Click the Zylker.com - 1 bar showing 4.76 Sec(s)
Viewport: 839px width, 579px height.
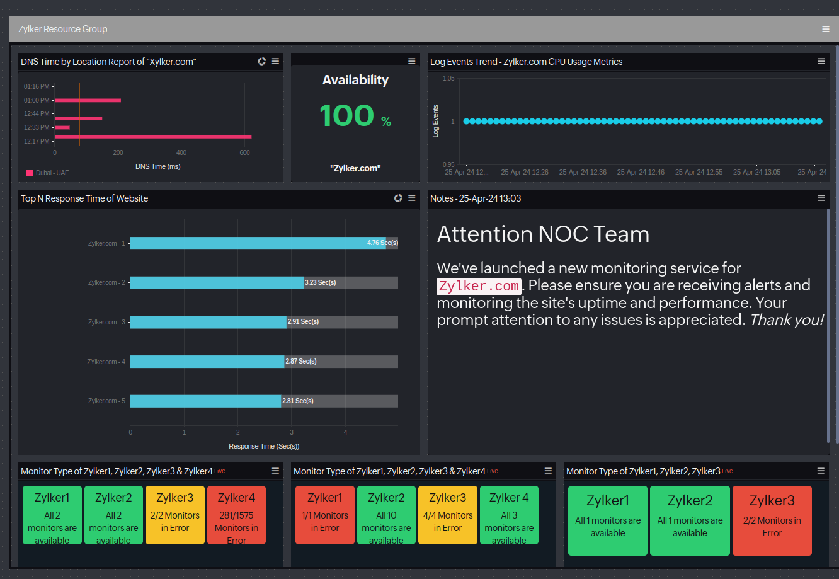[x=258, y=243]
